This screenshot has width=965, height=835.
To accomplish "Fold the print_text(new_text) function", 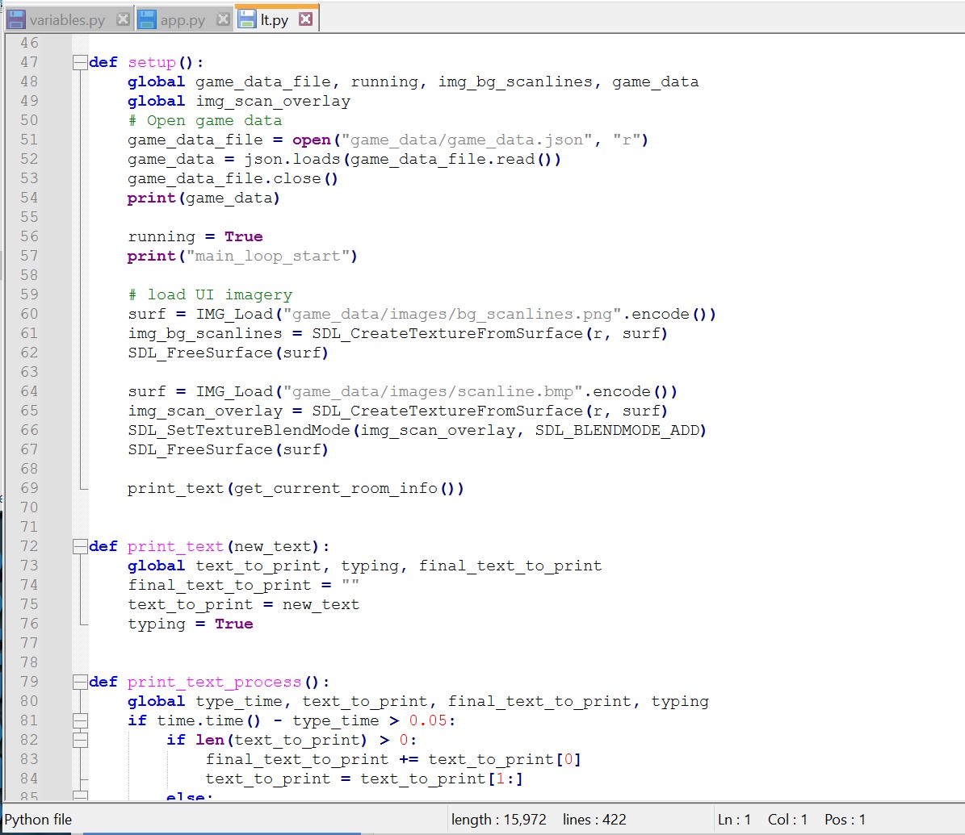I will tap(79, 546).
